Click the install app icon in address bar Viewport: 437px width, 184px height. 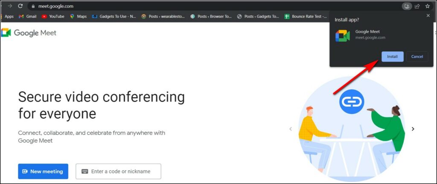click(407, 6)
